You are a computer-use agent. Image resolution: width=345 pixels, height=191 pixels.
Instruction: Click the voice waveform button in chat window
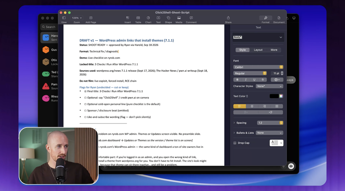tap(291, 166)
